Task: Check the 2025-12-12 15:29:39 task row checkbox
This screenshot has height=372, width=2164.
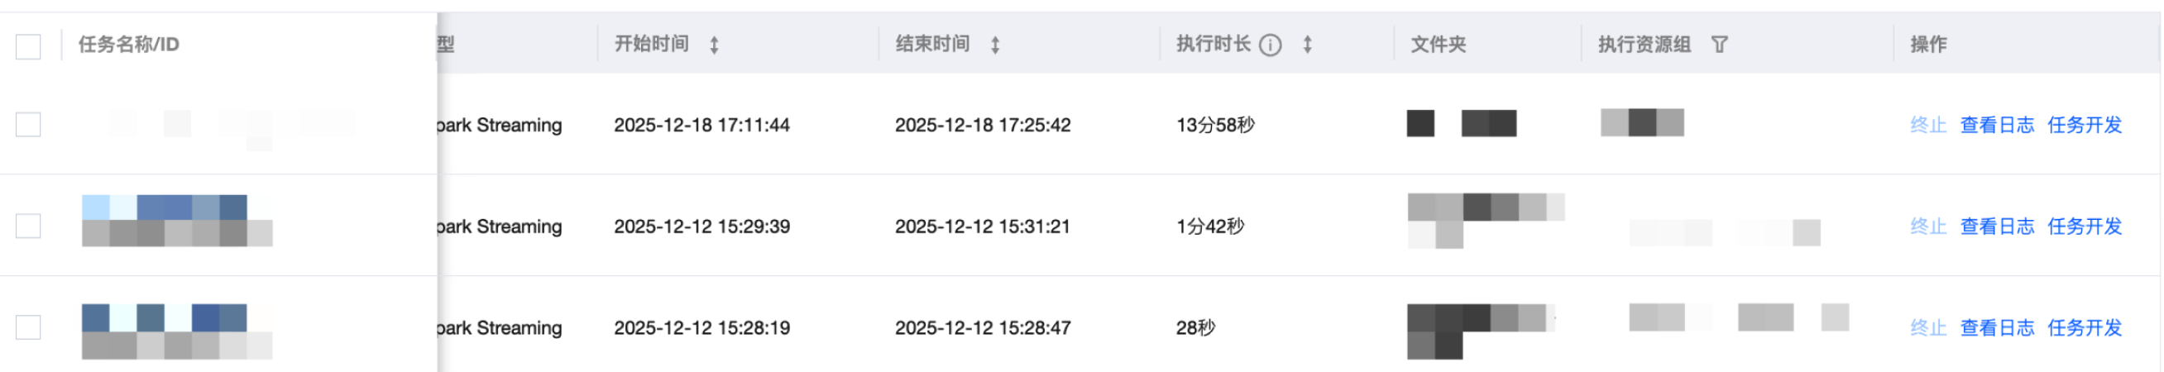Action: 29,226
